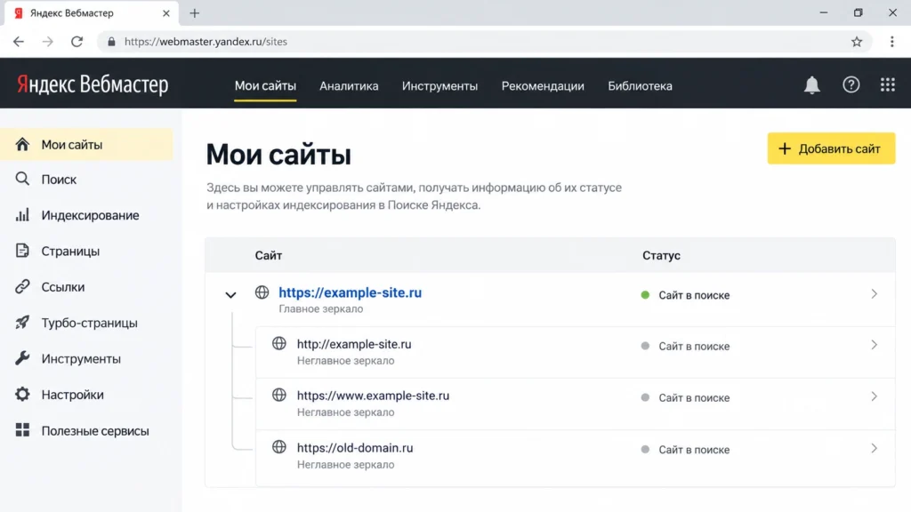
Task: Open the help question mark icon
Action: 851,85
